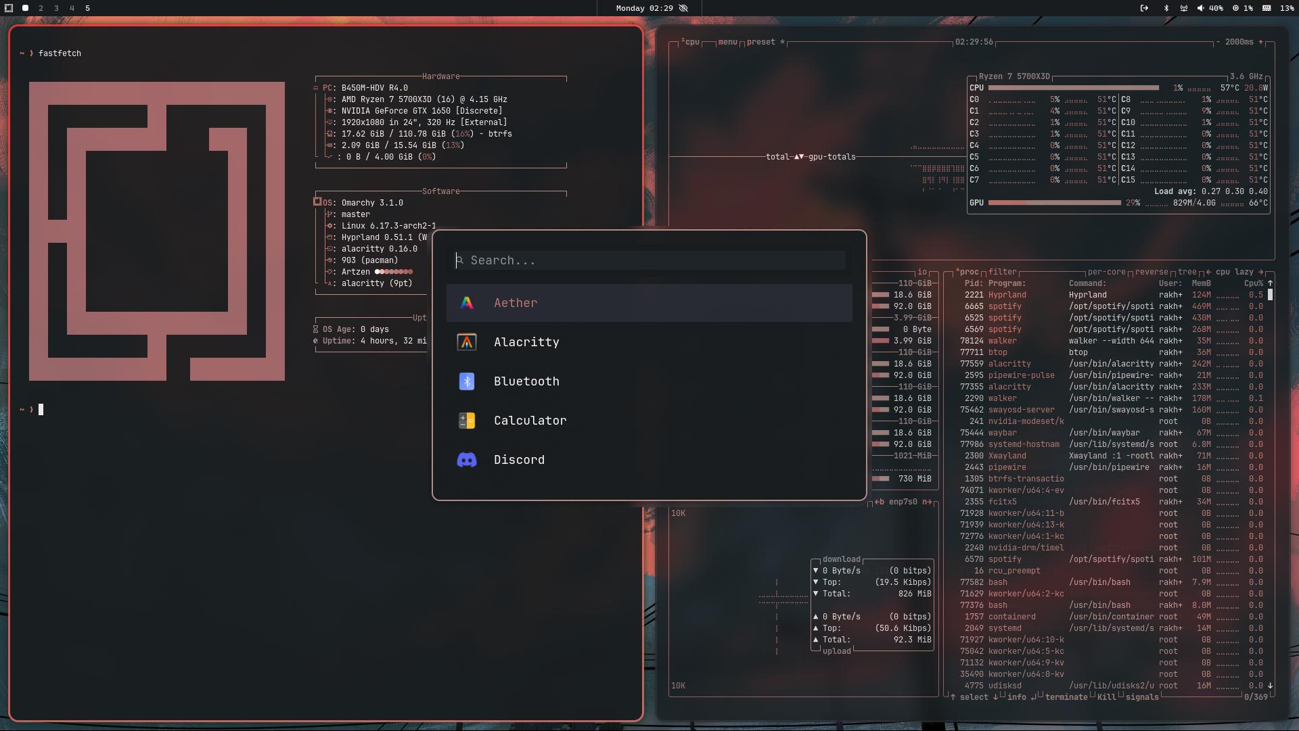The height and width of the screenshot is (731, 1299).
Task: Click the power/logout icon in top bar
Action: 1144,8
